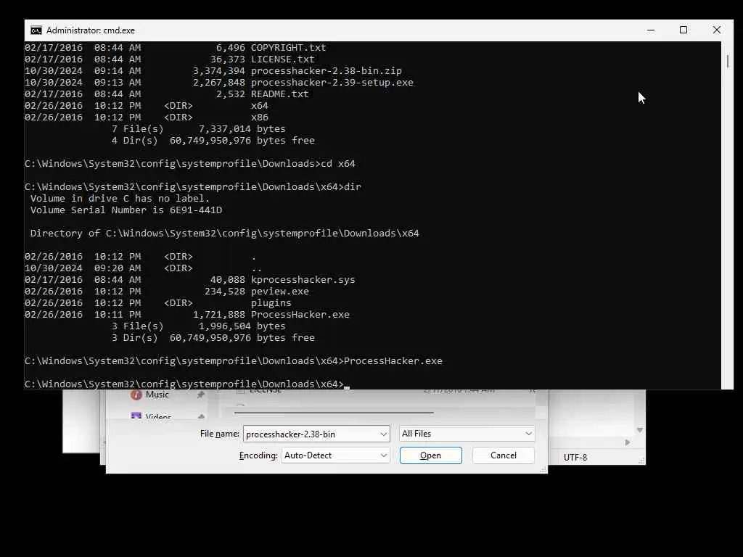Image resolution: width=743 pixels, height=557 pixels.
Task: Click the file list horizontal scrollbar thumb
Action: coord(334,413)
